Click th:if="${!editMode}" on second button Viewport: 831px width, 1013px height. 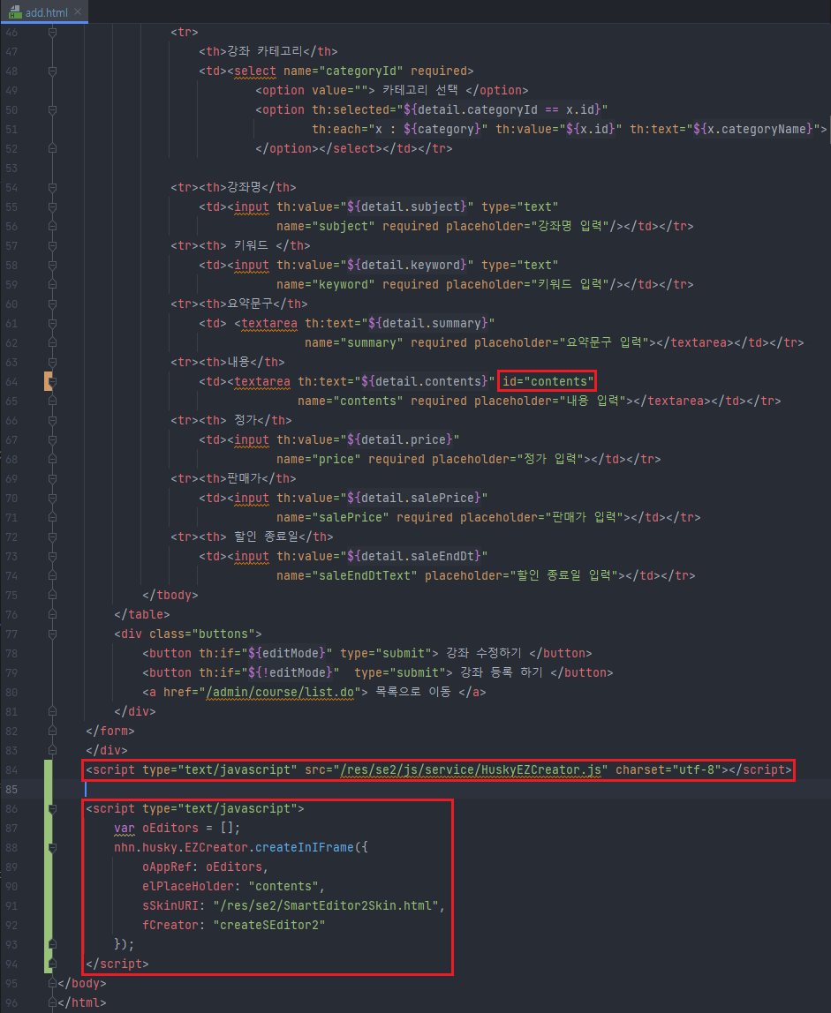pyautogui.click(x=269, y=672)
